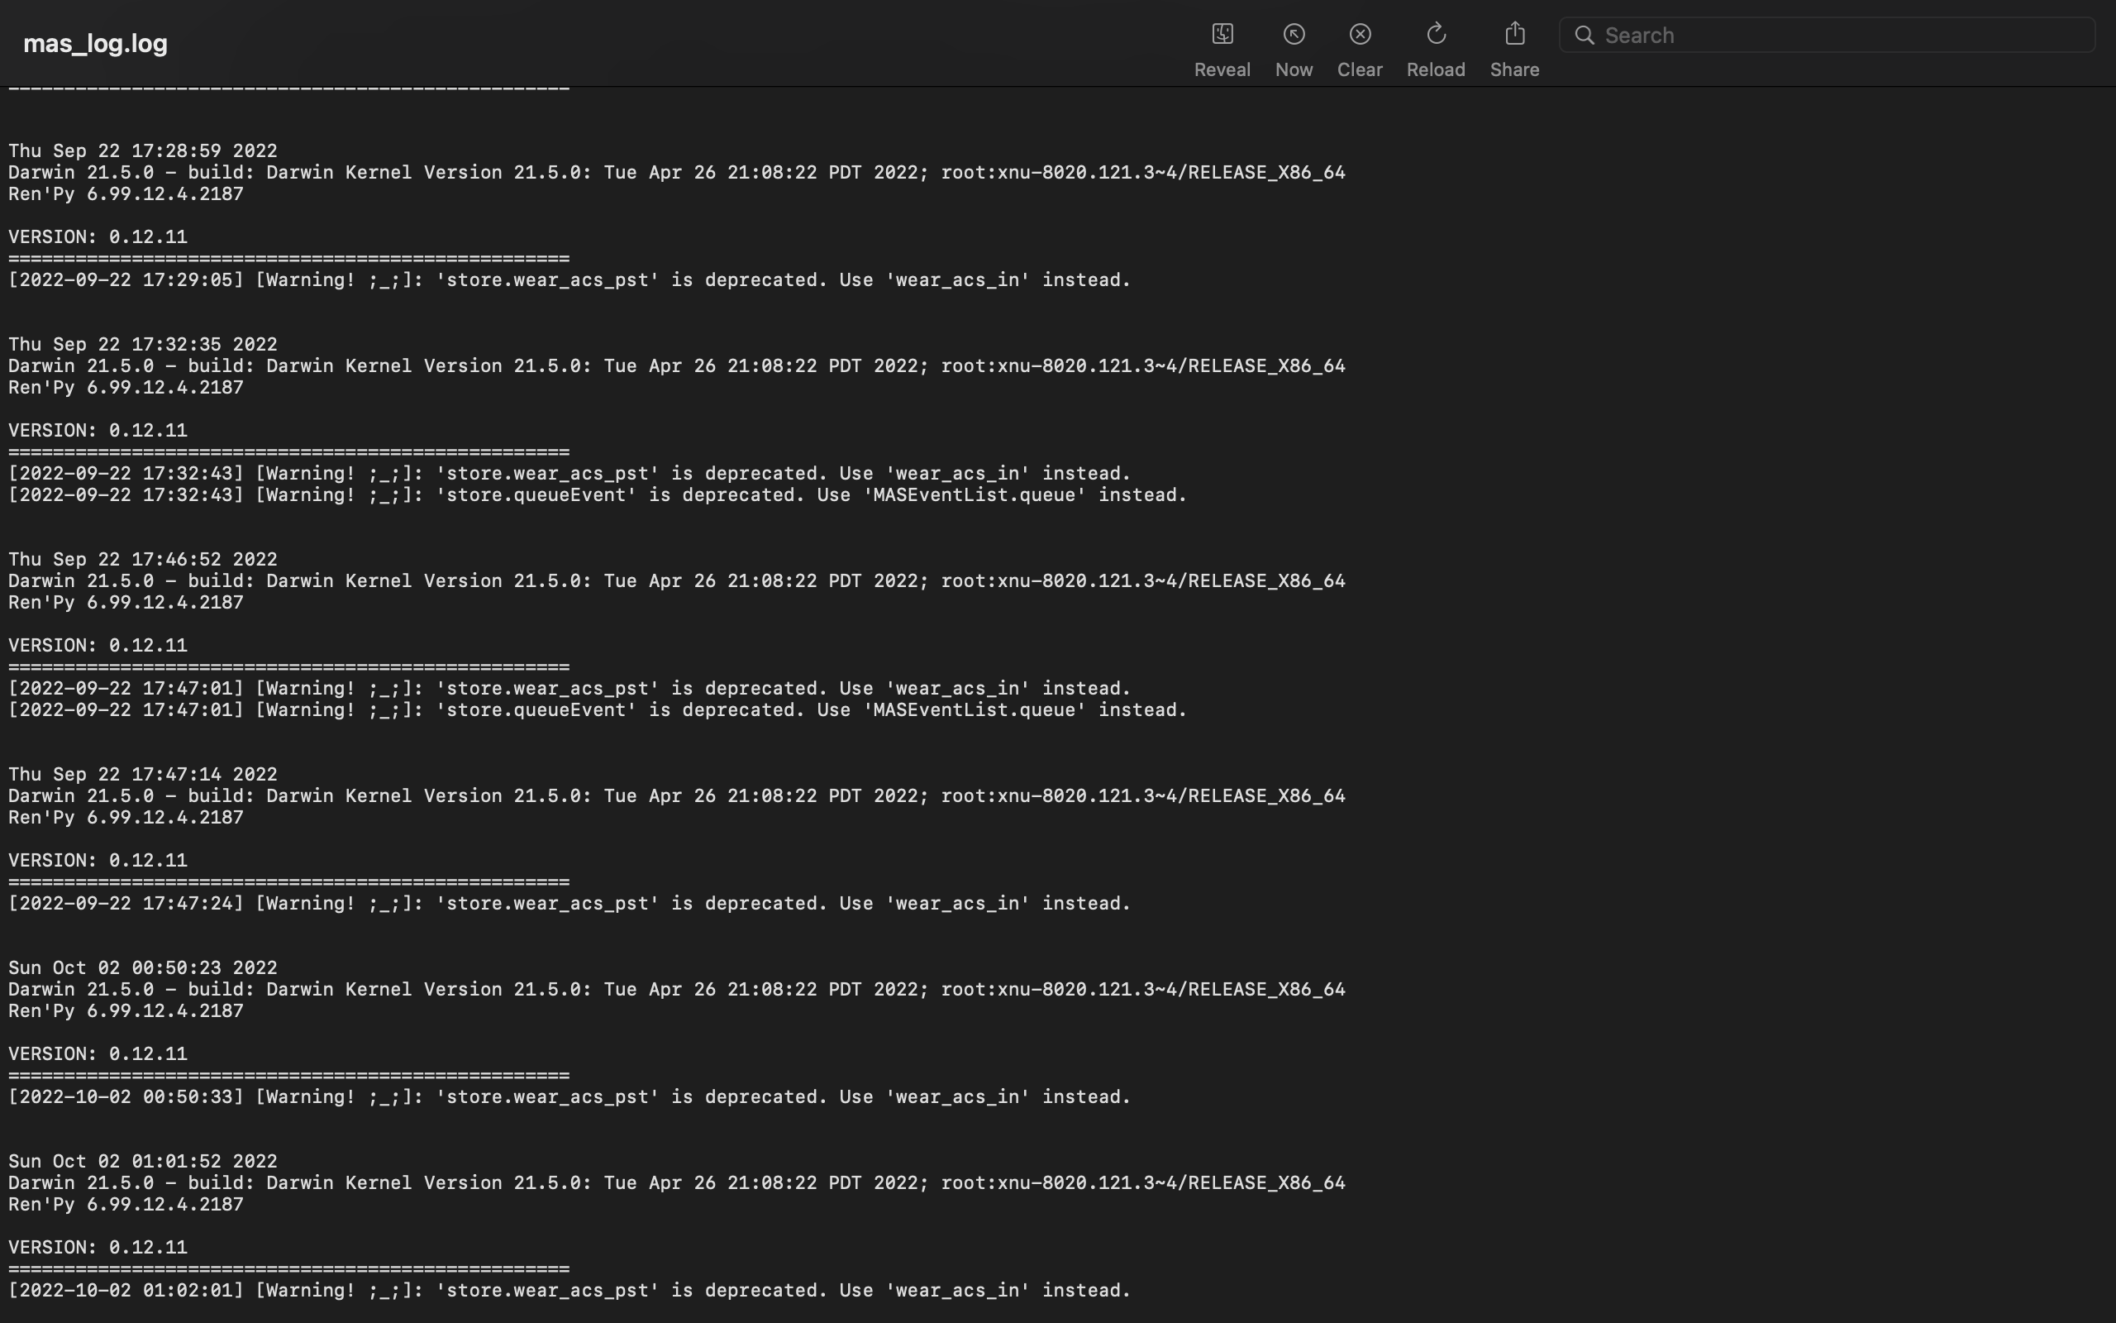Screen dimensions: 2116x1323
Task: Click the Darwin line under the 17:32:35 header
Action: coord(677,365)
